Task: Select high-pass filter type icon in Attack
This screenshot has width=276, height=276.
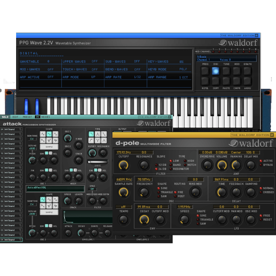Action: (x=91, y=140)
